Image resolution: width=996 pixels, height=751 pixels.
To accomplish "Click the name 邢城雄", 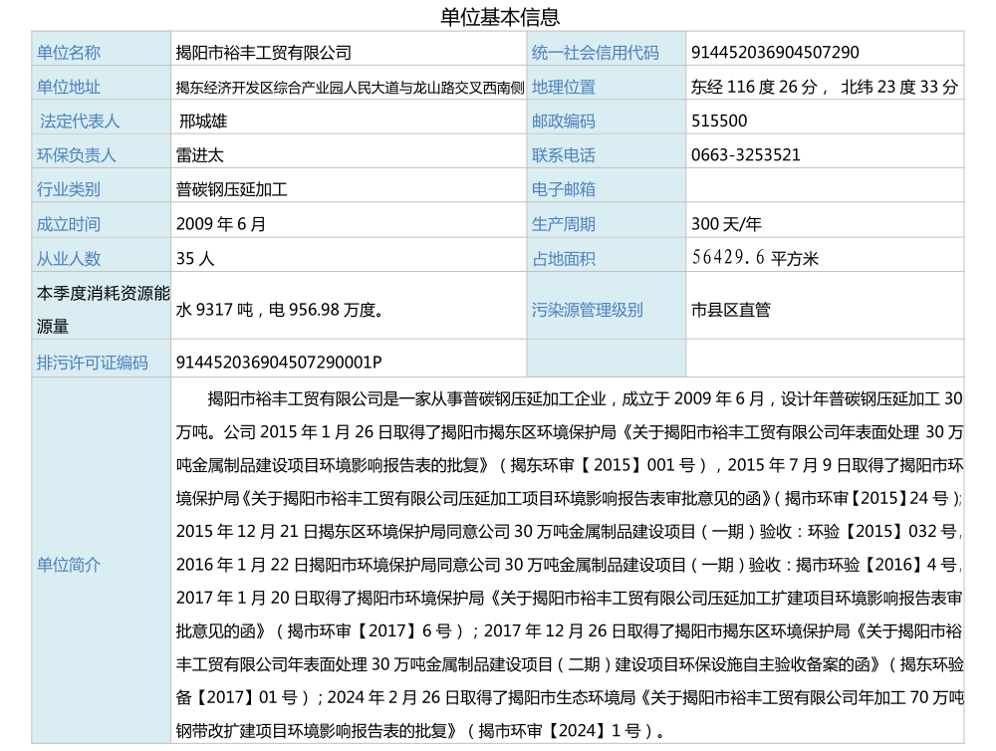I will pyautogui.click(x=202, y=122).
